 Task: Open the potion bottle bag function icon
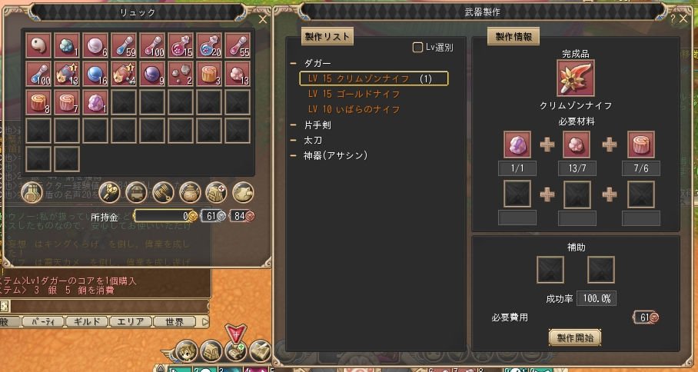[32, 193]
